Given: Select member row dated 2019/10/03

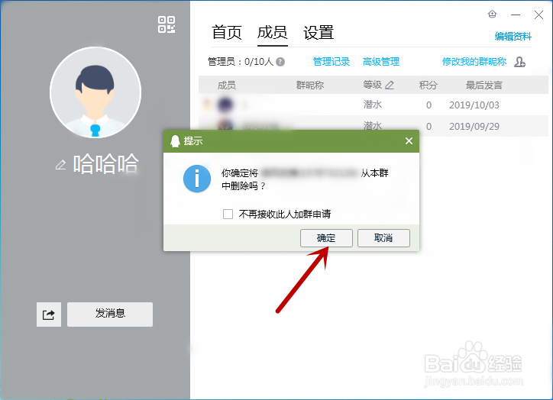Looking at the screenshot, I should 374,105.
